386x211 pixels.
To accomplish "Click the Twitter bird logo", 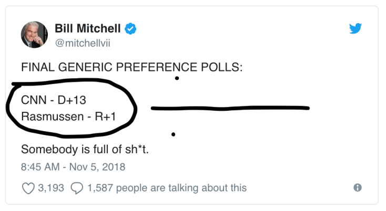I will point(357,29).
